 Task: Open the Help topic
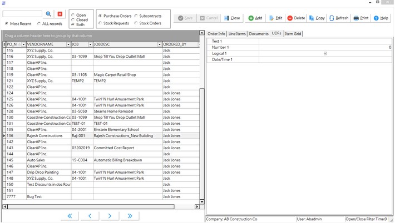pos(381,18)
